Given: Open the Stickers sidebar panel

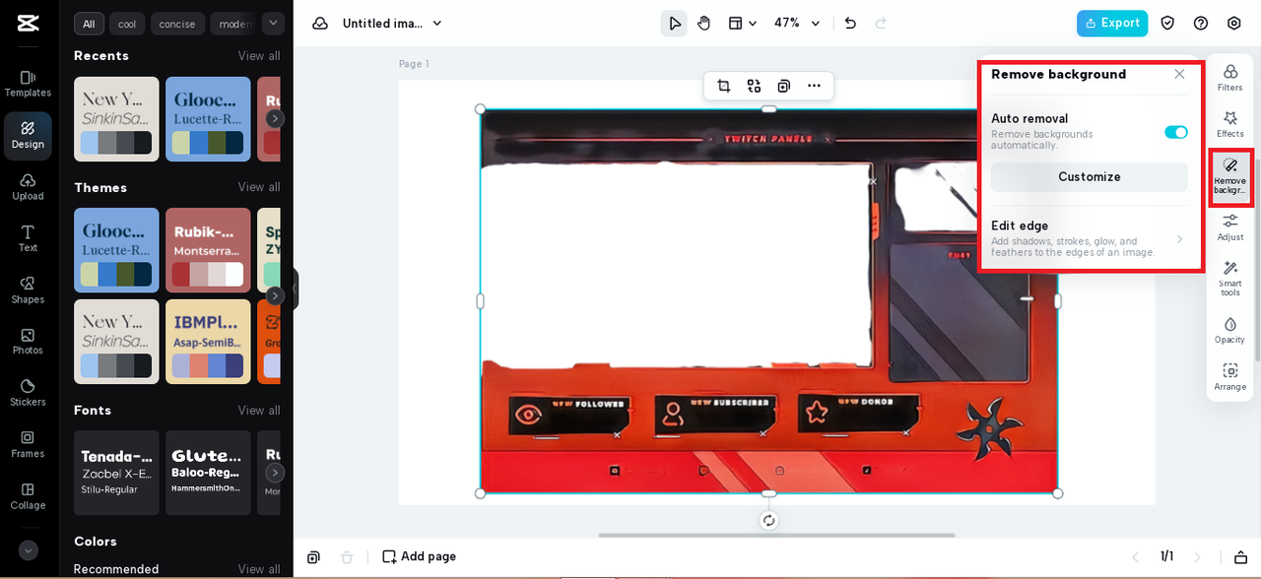Looking at the screenshot, I should pos(28,393).
